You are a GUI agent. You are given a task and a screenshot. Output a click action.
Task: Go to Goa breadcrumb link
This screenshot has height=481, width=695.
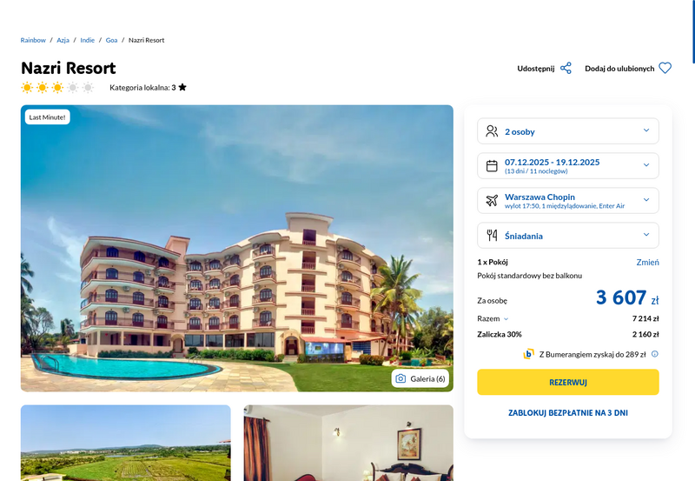112,40
